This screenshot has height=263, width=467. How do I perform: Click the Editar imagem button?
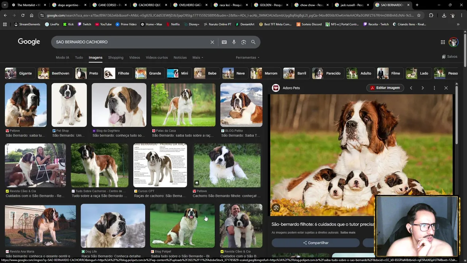coord(385,88)
